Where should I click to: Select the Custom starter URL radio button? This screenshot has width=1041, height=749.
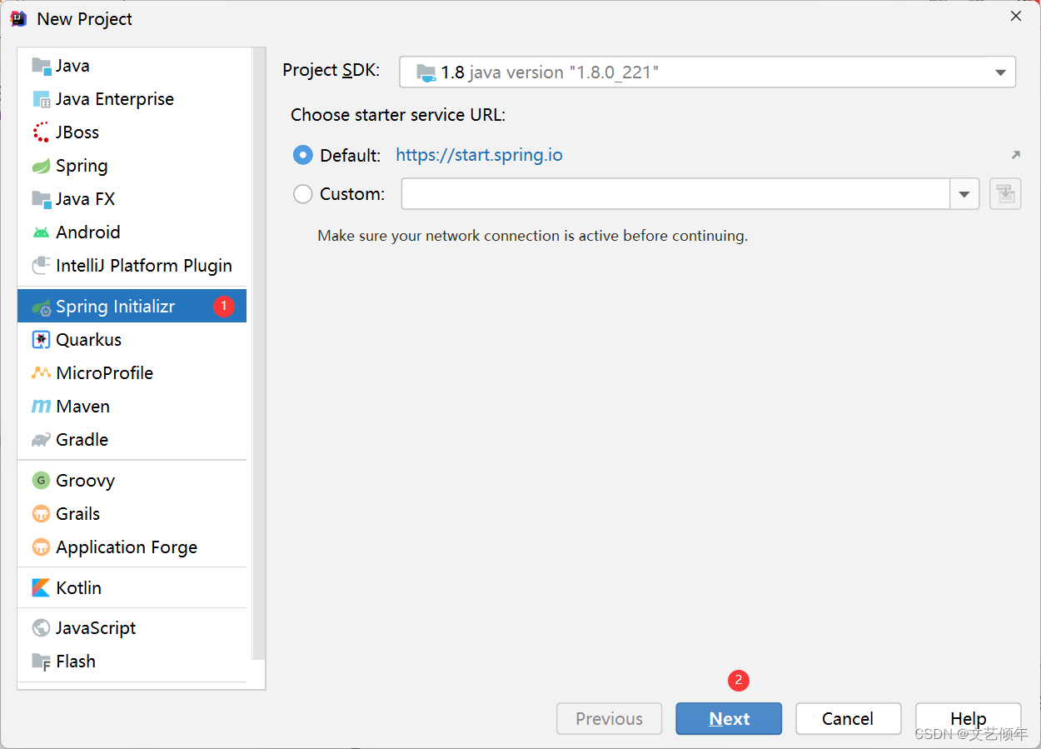click(x=303, y=194)
